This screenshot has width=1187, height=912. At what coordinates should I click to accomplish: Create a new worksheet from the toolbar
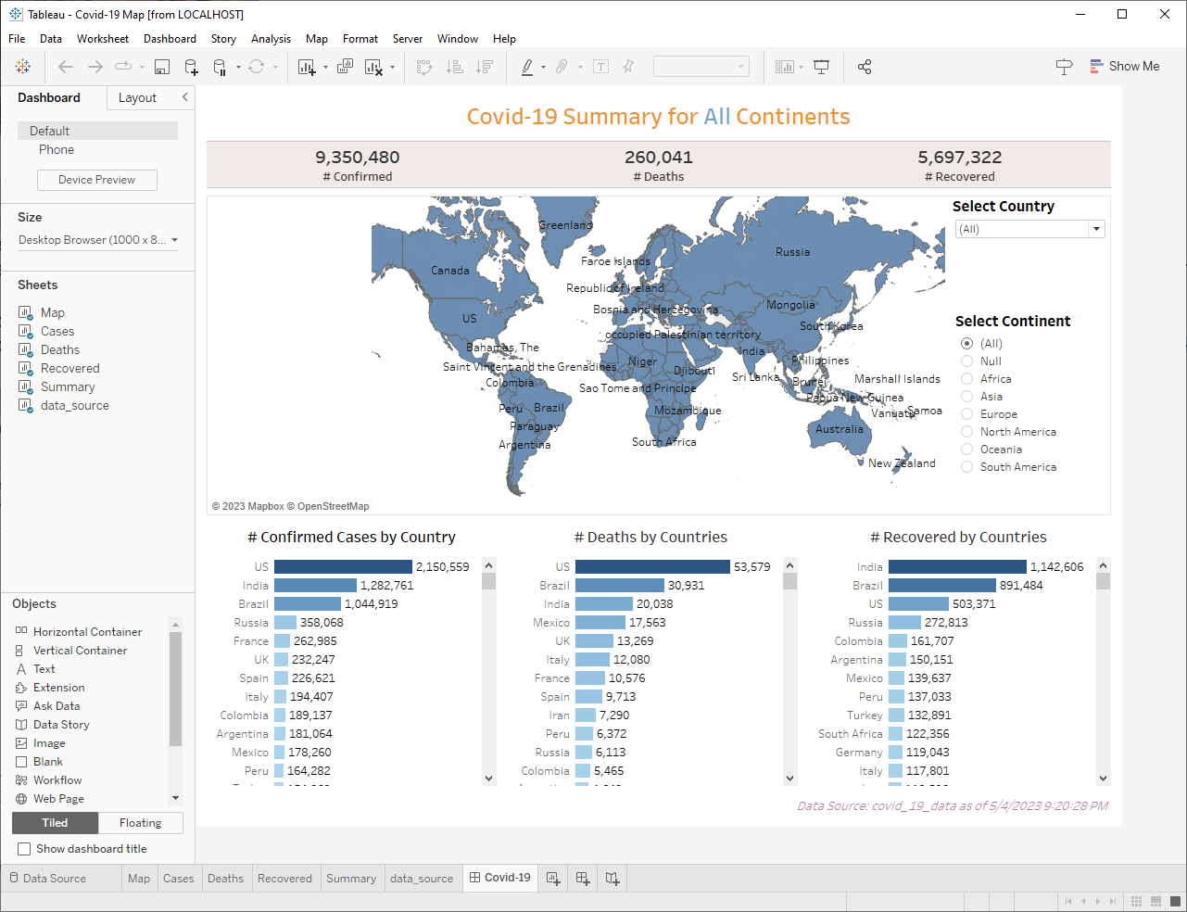[306, 66]
